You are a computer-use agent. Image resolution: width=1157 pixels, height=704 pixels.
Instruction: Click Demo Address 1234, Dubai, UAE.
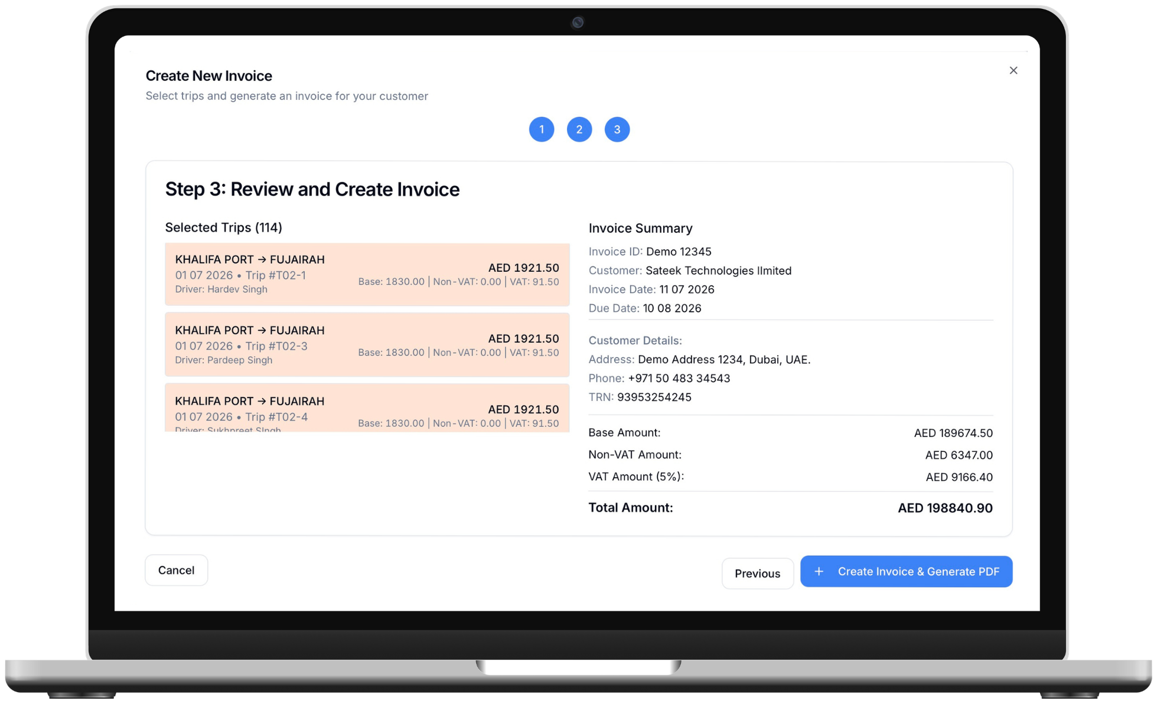pyautogui.click(x=723, y=360)
